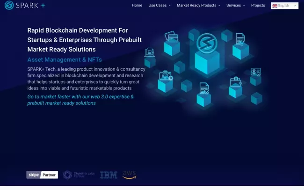Click the Asset Management & NFTs heading
This screenshot has width=304, height=190.
(x=65, y=60)
